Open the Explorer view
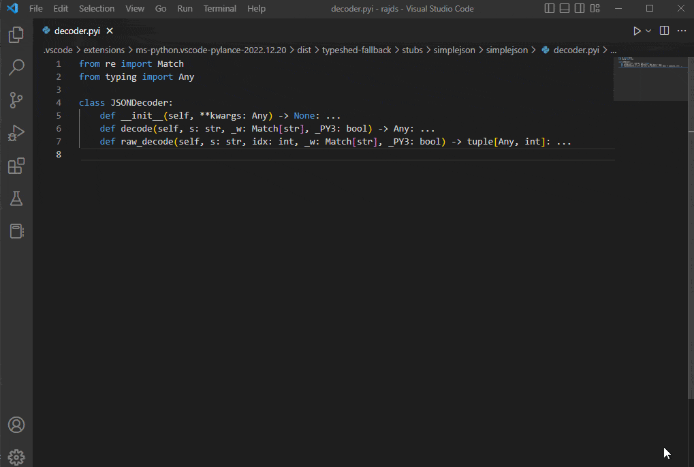This screenshot has height=467, width=694. 16,34
